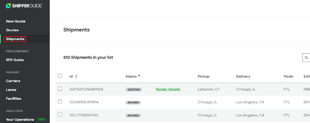310x123 pixels.
Task: Click the NEW badge beside Your Operations
Action: pos(42,119)
